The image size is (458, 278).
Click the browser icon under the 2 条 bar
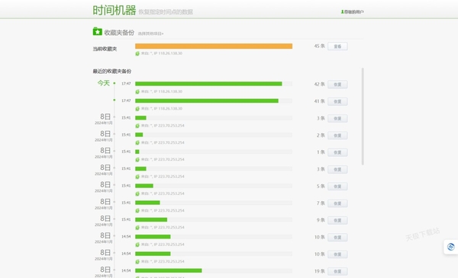click(137, 142)
